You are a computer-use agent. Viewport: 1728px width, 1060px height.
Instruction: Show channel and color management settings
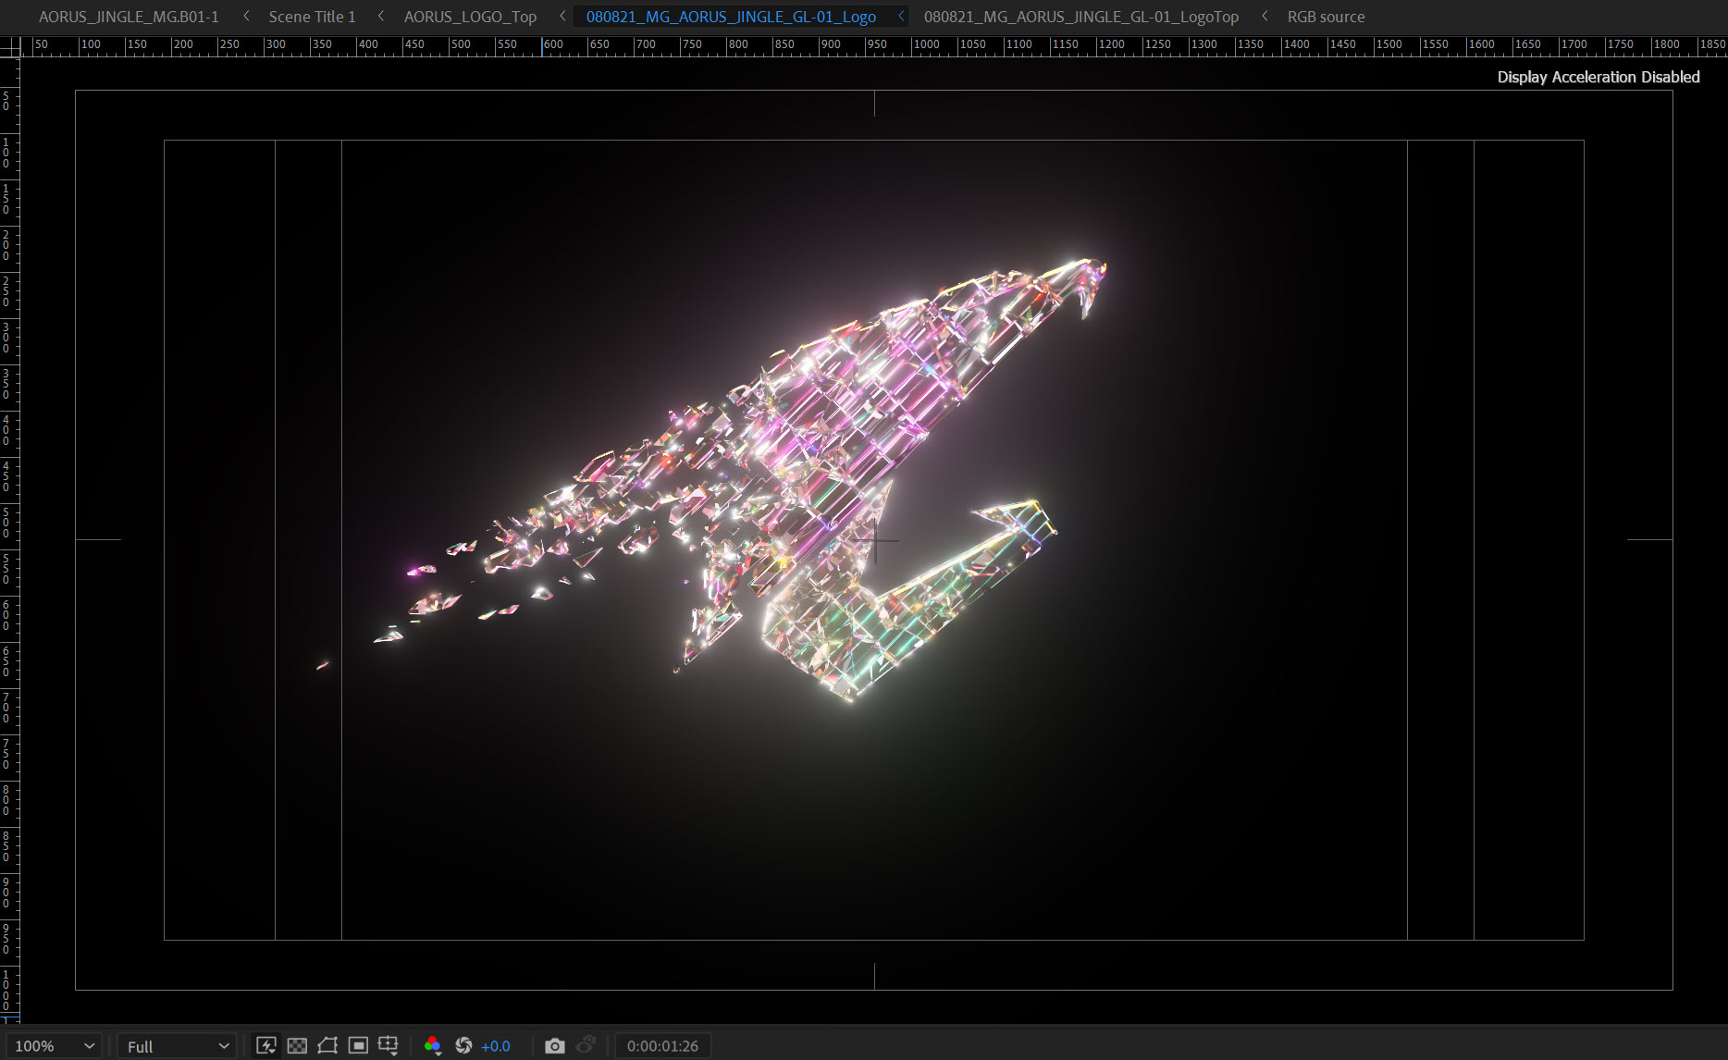tap(432, 1045)
